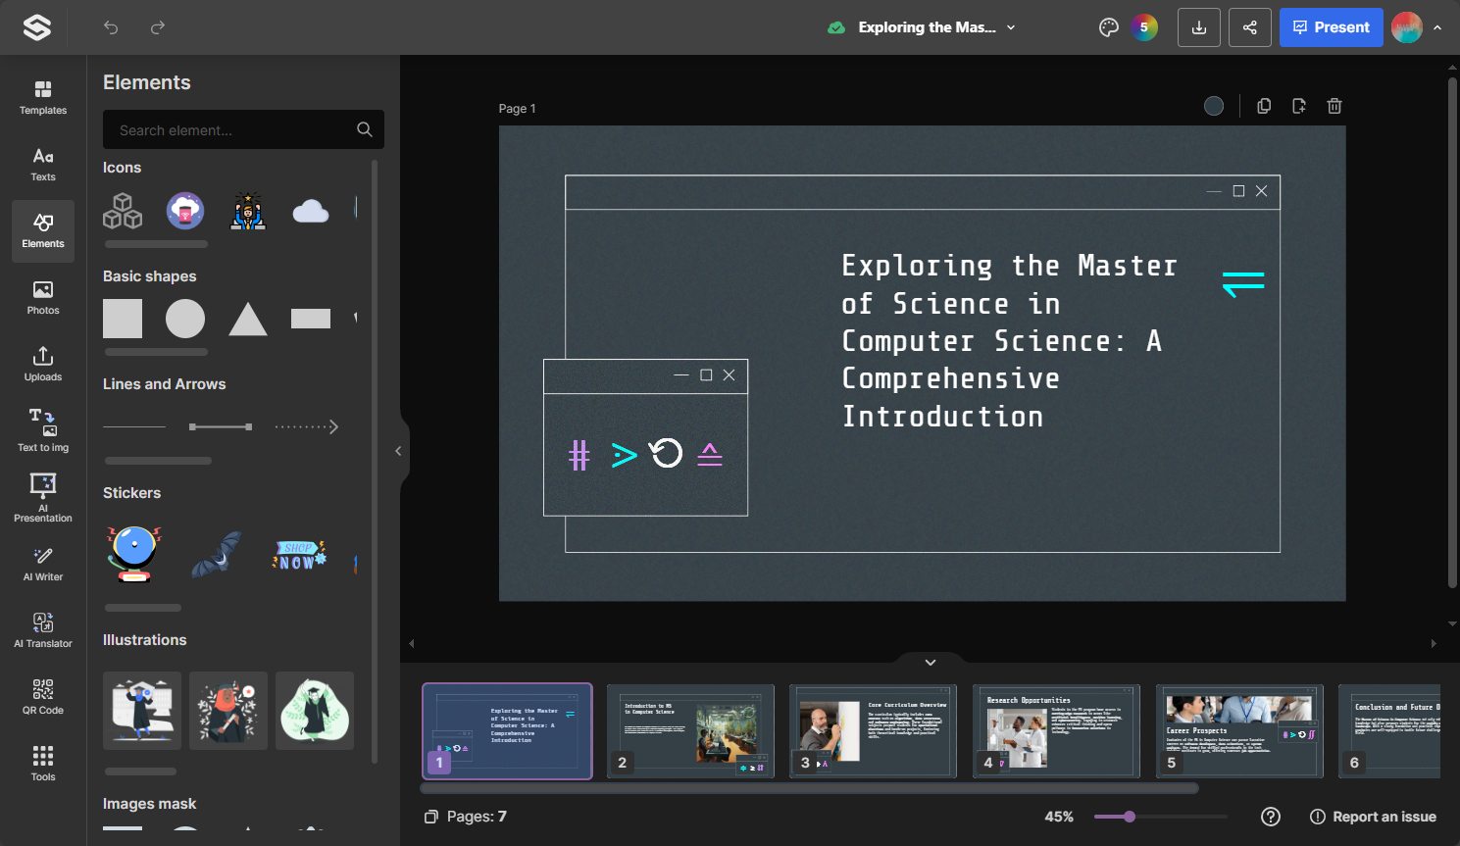Select slide 6 Conclusion thumbnail

(x=1389, y=731)
